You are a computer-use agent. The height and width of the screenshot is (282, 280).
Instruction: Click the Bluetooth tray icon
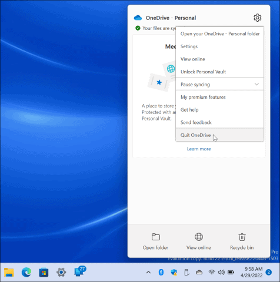point(161,272)
